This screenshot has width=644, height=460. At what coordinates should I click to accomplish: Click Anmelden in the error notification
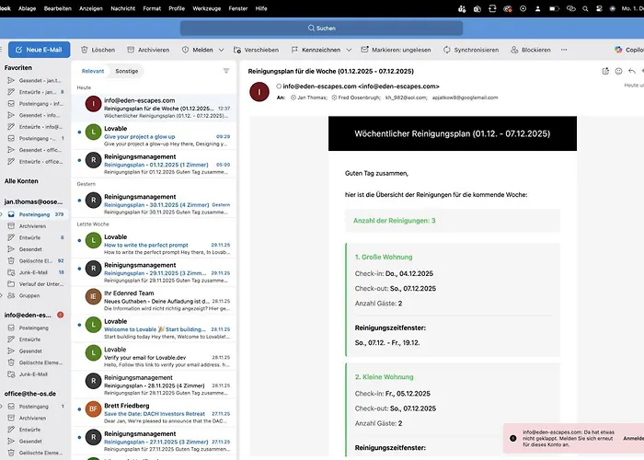pos(631,438)
